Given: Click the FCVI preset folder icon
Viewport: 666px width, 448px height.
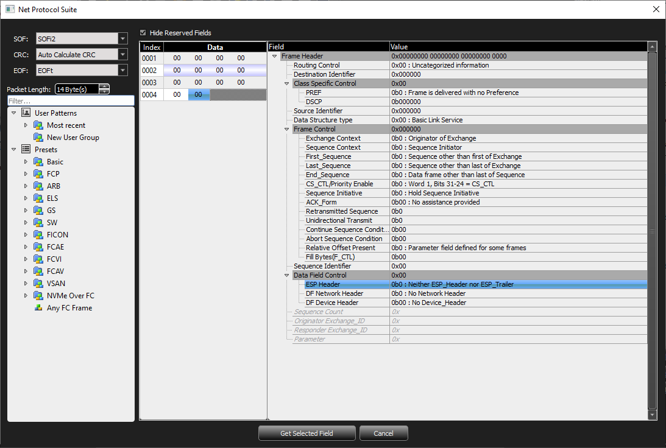Looking at the screenshot, I should (x=38, y=259).
